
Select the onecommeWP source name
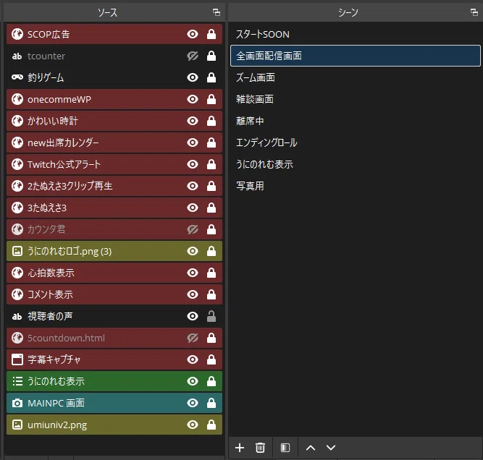(59, 99)
